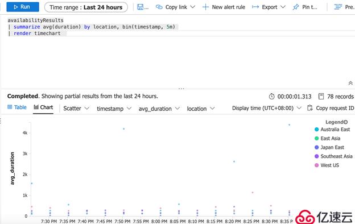Click the 7:50 PM Australia East outlier point

pyautogui.click(x=123, y=129)
